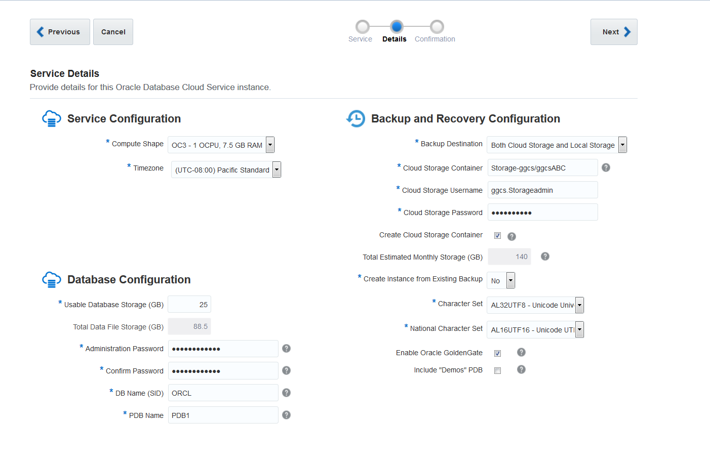This screenshot has height=464, width=710.
Task: Click the Next button
Action: tap(614, 31)
